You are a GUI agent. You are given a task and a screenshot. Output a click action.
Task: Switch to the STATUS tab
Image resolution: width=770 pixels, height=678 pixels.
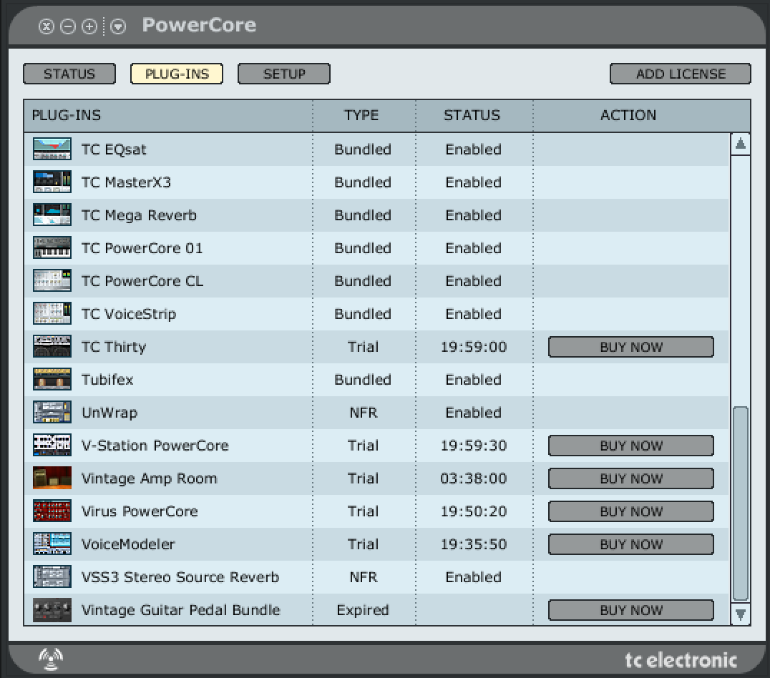coord(69,74)
